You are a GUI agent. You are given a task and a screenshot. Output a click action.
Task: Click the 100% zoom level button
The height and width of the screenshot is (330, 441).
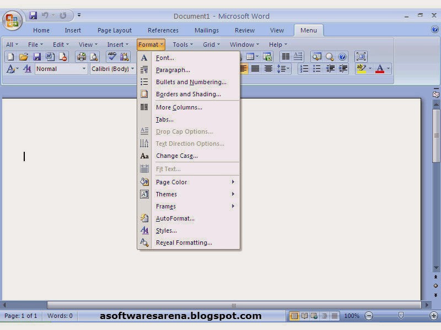351,316
